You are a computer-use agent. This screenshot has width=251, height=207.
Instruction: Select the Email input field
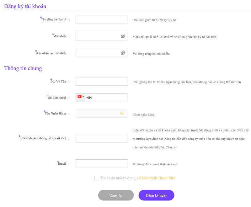pyautogui.click(x=101, y=164)
